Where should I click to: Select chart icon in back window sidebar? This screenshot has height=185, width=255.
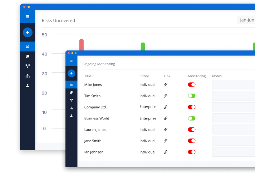point(28,47)
